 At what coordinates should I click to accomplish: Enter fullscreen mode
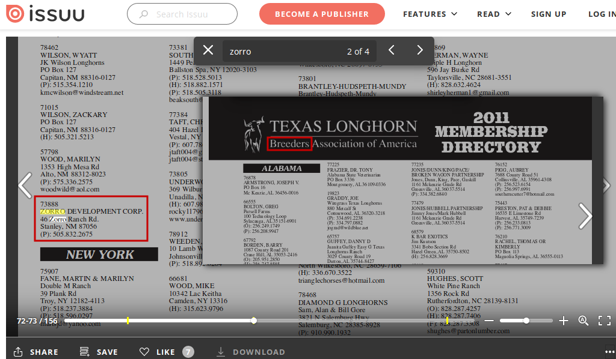(x=604, y=321)
